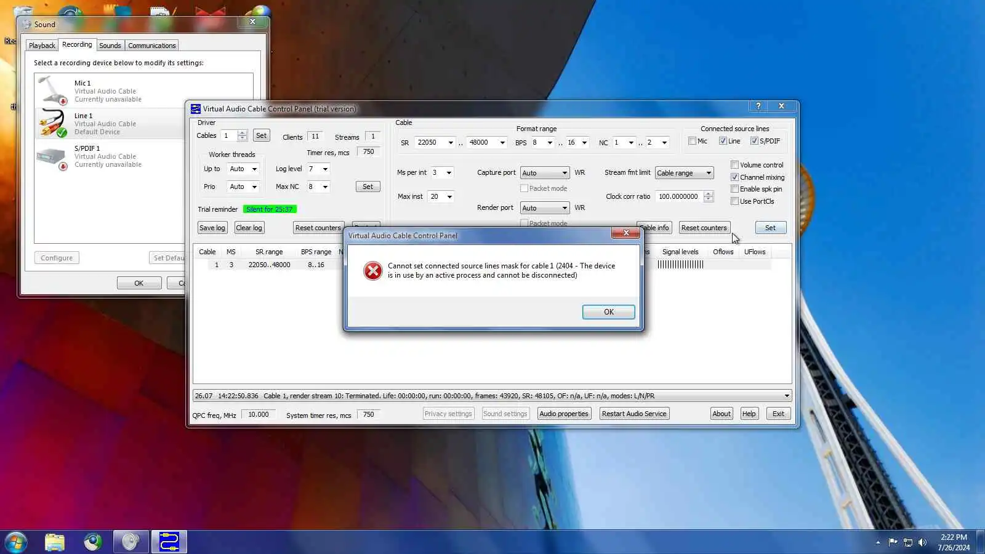Image resolution: width=985 pixels, height=554 pixels.
Task: Click the Clock corr ratio input field
Action: pos(680,196)
